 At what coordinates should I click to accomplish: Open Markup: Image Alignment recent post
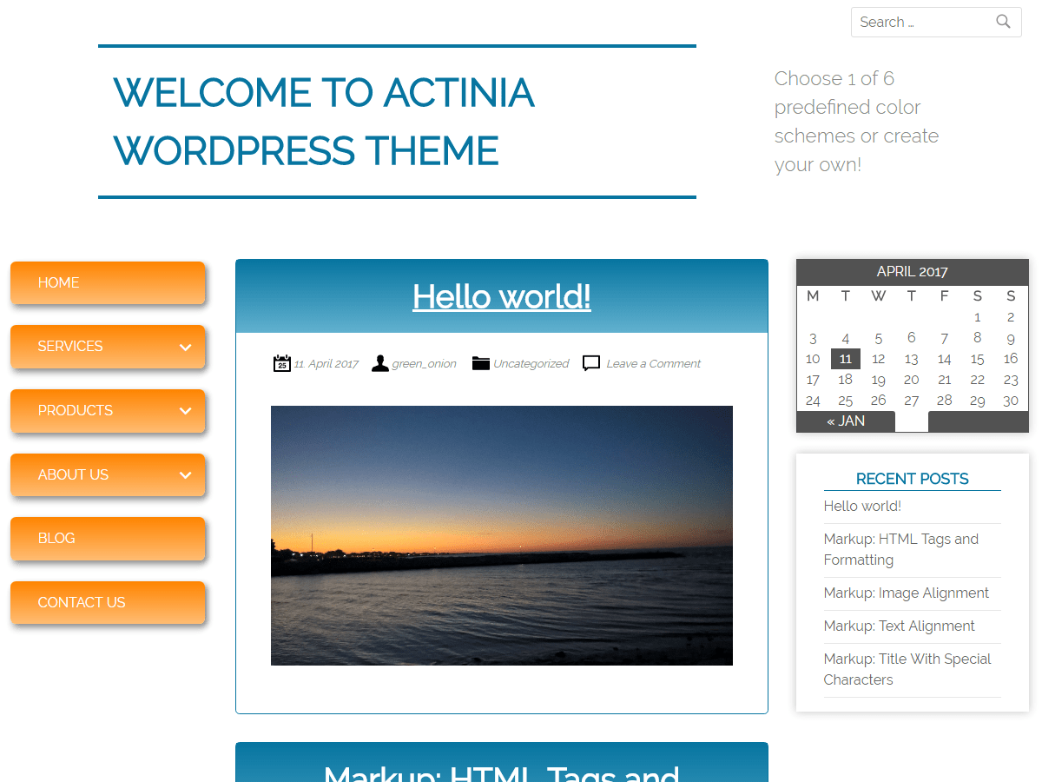[x=906, y=593]
